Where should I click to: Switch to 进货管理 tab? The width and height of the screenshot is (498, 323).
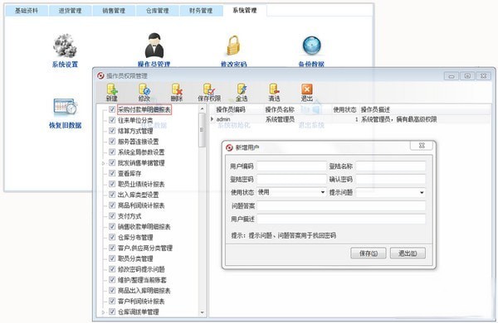[71, 11]
